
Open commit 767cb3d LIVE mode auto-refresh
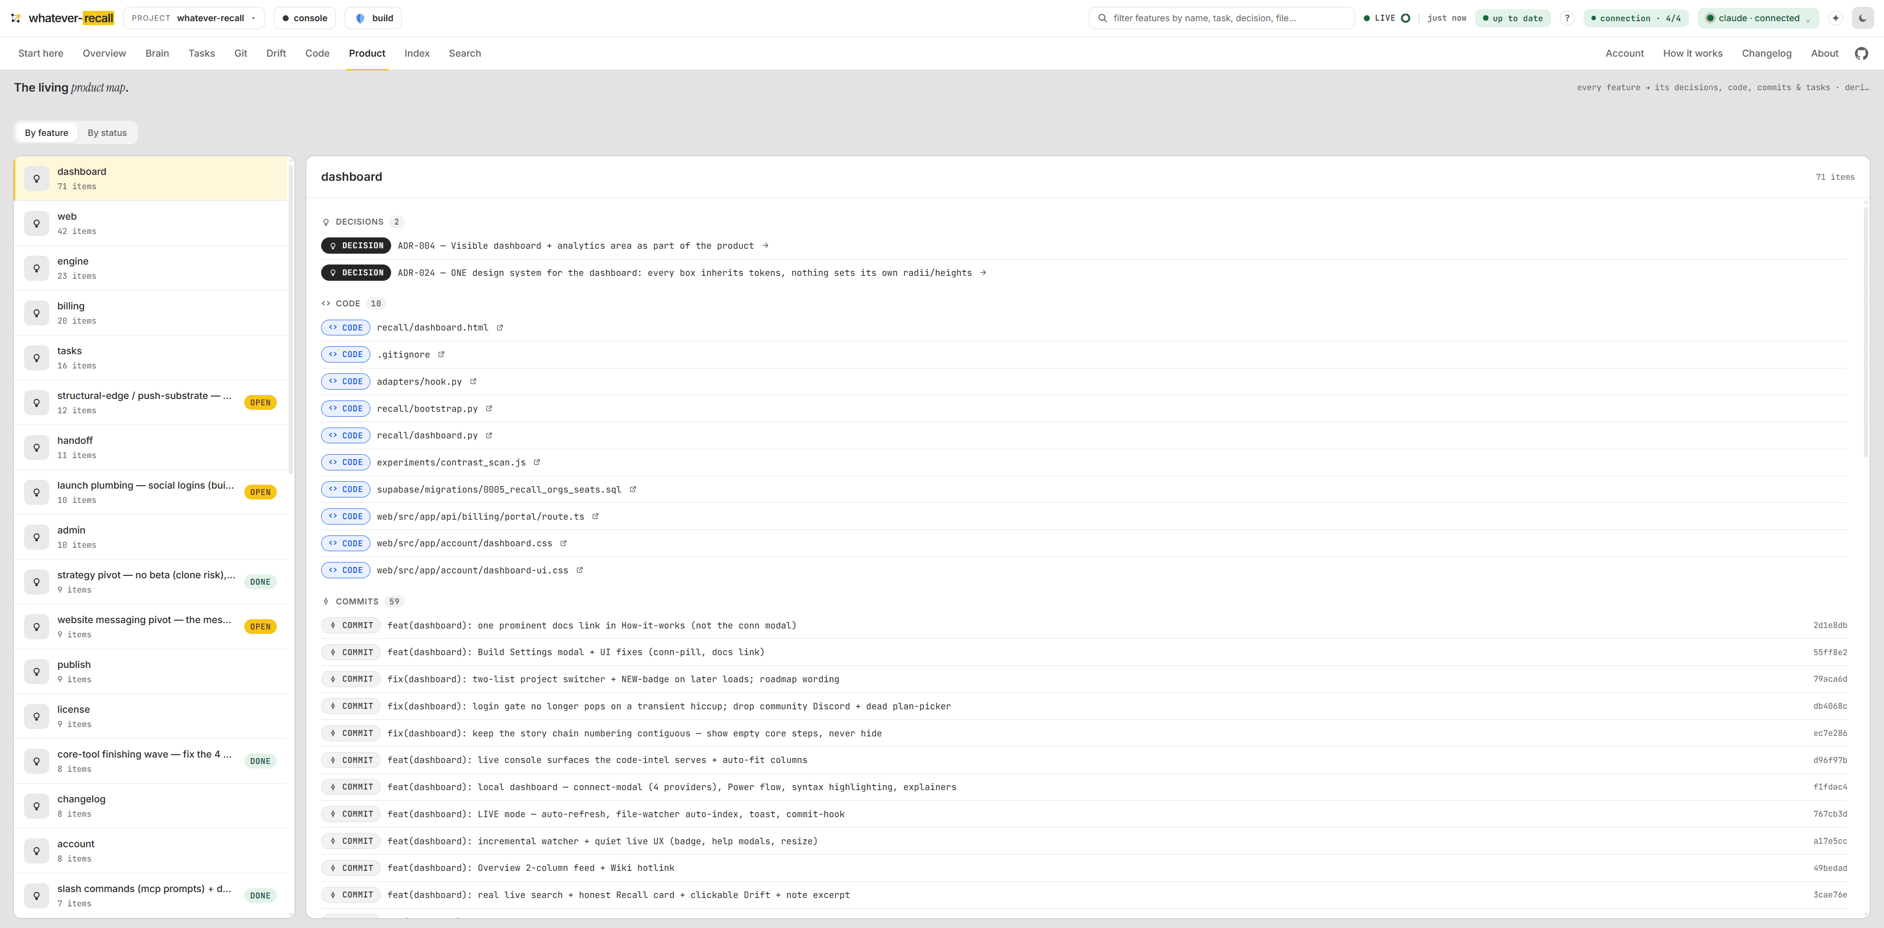point(1084,814)
